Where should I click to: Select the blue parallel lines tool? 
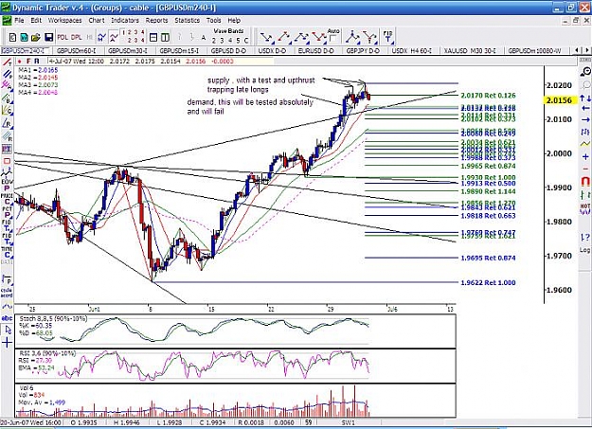click(x=7, y=74)
